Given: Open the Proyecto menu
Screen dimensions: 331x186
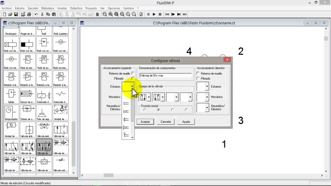Looking at the screenshot, I should pos(91,8).
